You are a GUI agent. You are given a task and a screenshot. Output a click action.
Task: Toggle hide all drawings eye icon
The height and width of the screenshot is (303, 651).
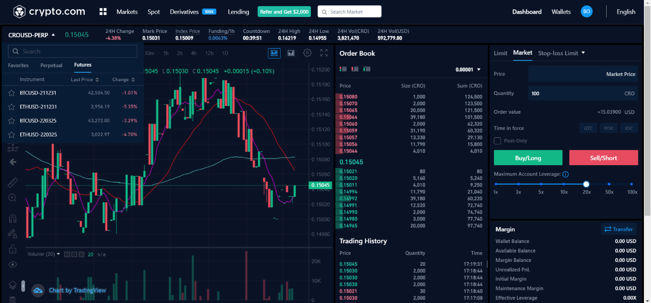click(13, 264)
